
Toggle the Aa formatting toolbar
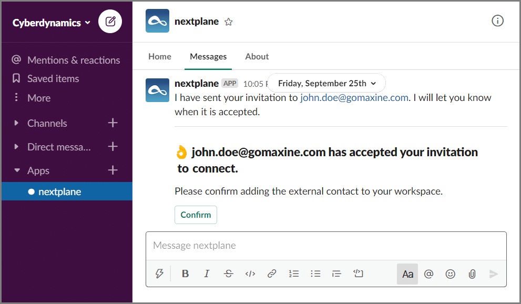407,274
